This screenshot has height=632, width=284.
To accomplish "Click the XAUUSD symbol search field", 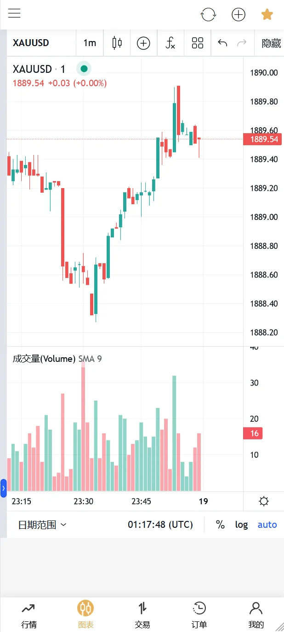I will click(x=31, y=43).
